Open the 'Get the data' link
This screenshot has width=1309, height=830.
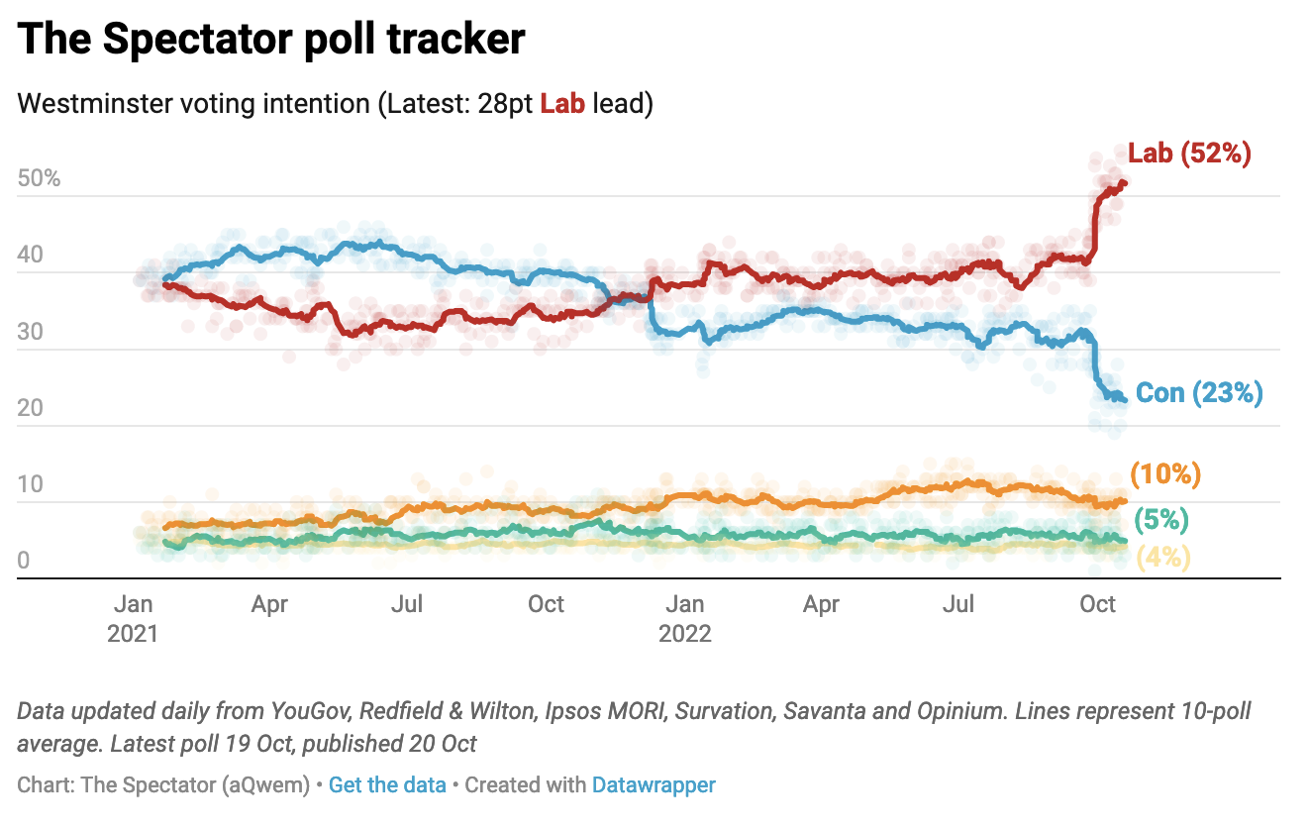point(387,785)
